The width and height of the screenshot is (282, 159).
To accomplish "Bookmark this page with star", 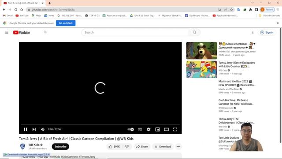I will (232, 10).
